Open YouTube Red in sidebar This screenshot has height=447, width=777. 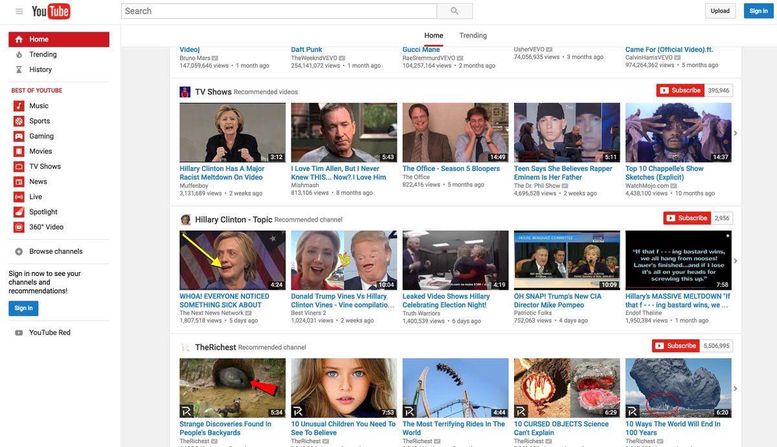[50, 332]
